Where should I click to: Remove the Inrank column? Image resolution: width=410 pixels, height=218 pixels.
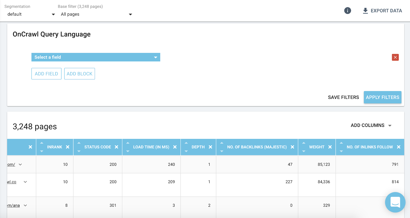pos(68,147)
